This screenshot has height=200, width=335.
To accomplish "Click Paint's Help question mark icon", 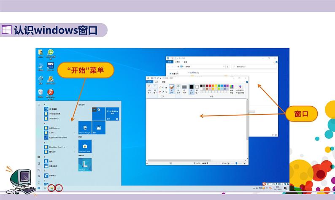I will coord(247,82).
